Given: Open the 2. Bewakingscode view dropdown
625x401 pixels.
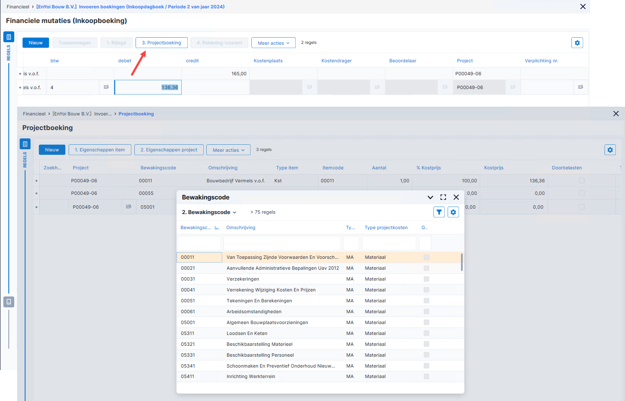Looking at the screenshot, I should 209,212.
